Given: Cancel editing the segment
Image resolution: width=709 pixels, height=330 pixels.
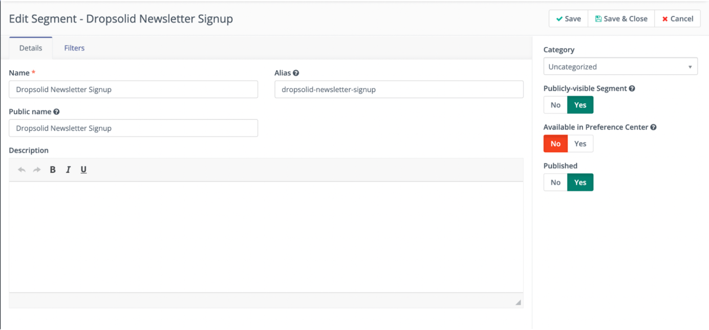Looking at the screenshot, I should 677,19.
